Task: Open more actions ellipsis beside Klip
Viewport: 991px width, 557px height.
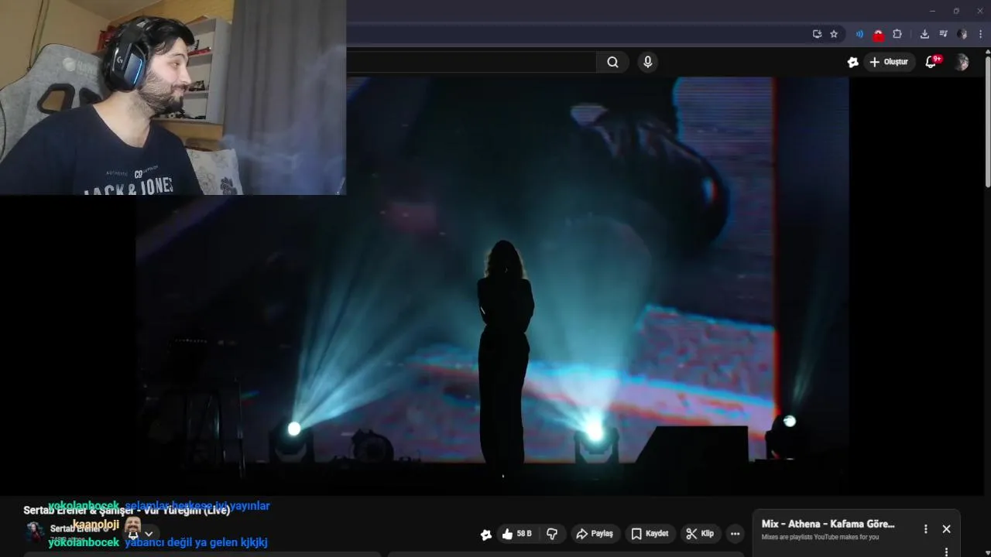Action: [735, 534]
